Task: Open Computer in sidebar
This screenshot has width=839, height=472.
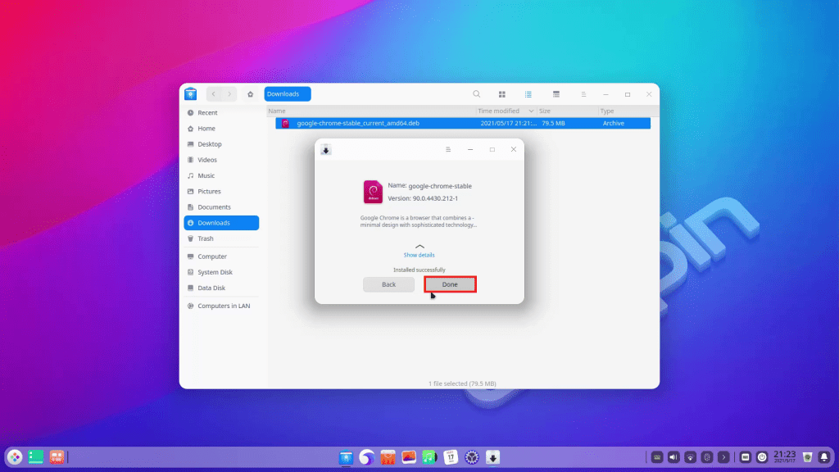Action: 221,256
